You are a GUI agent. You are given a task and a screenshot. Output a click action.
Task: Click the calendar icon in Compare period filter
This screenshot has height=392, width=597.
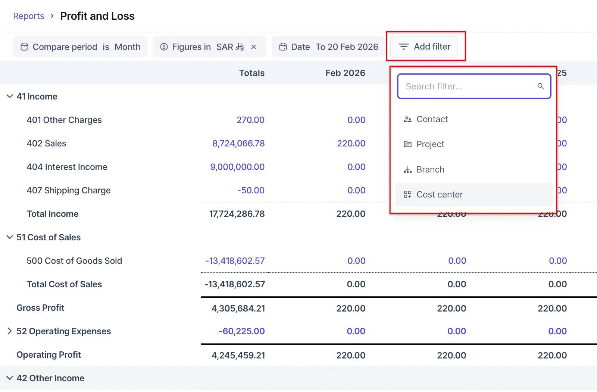(x=24, y=47)
